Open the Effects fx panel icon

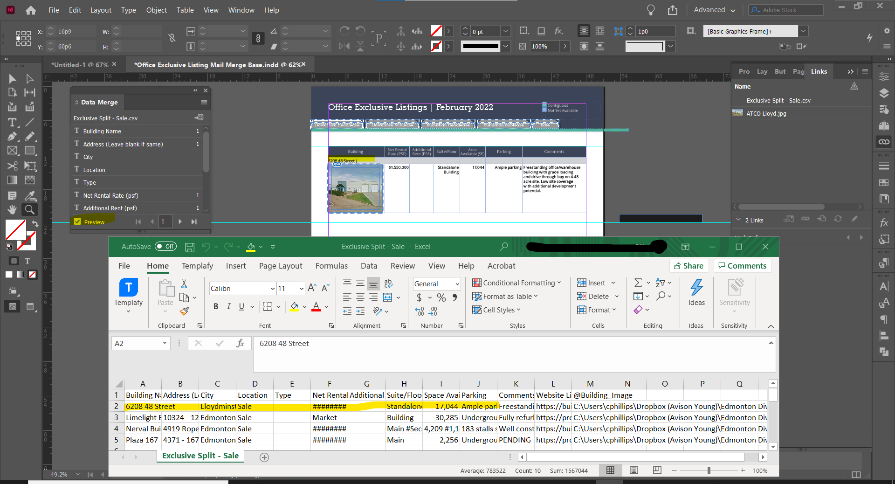click(x=883, y=223)
